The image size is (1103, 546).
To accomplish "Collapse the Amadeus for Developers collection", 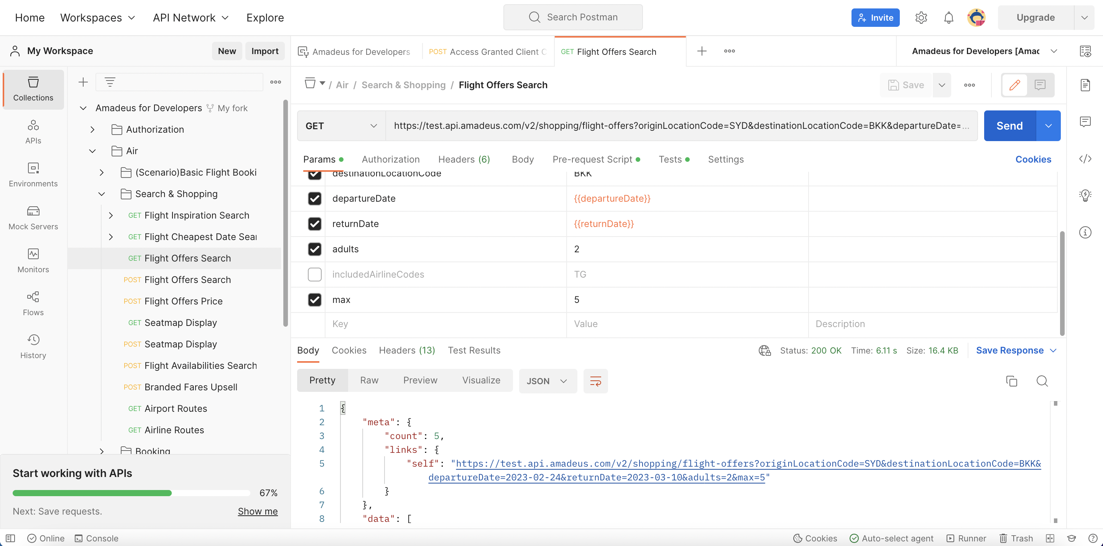I will pyautogui.click(x=83, y=108).
